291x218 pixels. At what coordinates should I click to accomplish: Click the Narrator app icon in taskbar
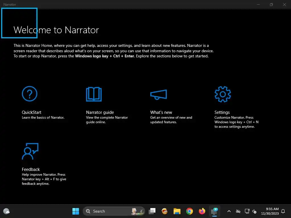coord(214,211)
